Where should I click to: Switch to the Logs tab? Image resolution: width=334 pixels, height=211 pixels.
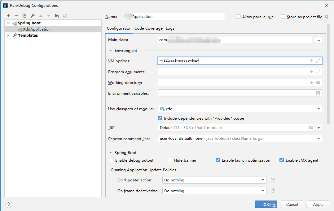click(x=170, y=28)
